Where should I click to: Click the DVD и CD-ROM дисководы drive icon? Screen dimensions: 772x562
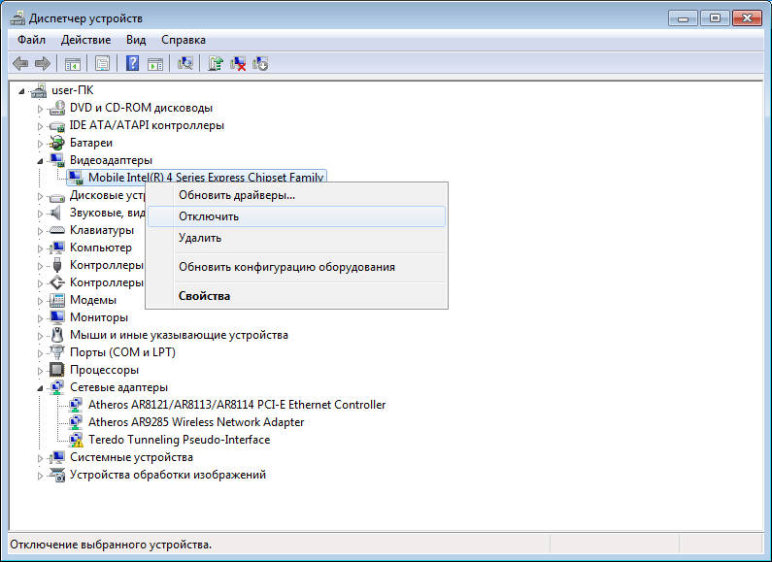57,108
